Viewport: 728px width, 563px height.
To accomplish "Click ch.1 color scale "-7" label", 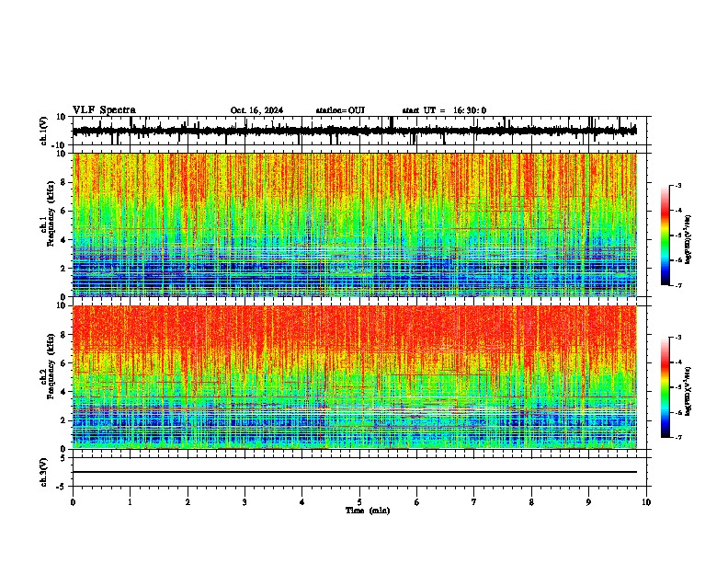I will pyautogui.click(x=678, y=285).
